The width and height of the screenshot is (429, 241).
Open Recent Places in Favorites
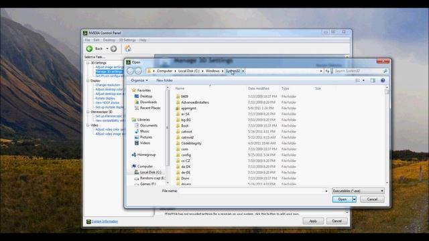tap(150, 108)
